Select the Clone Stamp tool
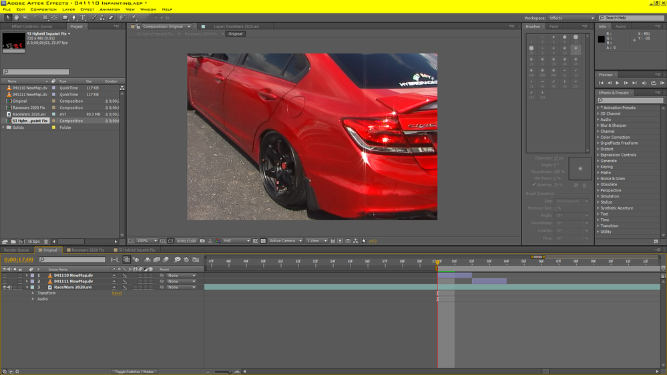This screenshot has height=375, width=667. coord(101,18)
